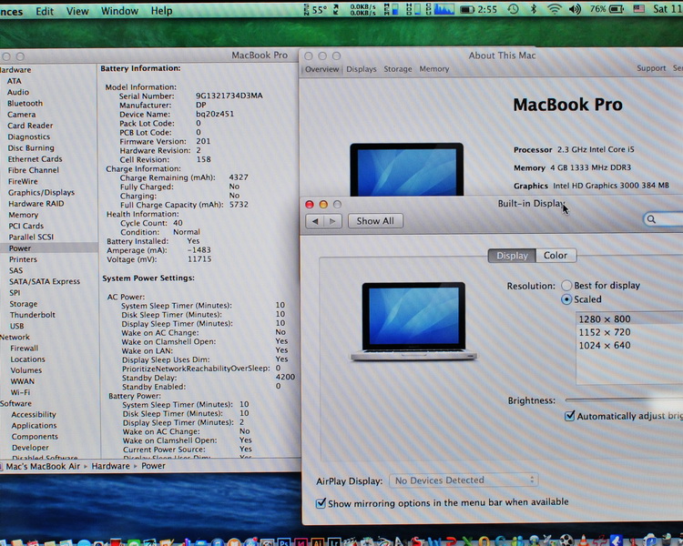
Task: Open the US flag input source menu
Action: [x=638, y=9]
